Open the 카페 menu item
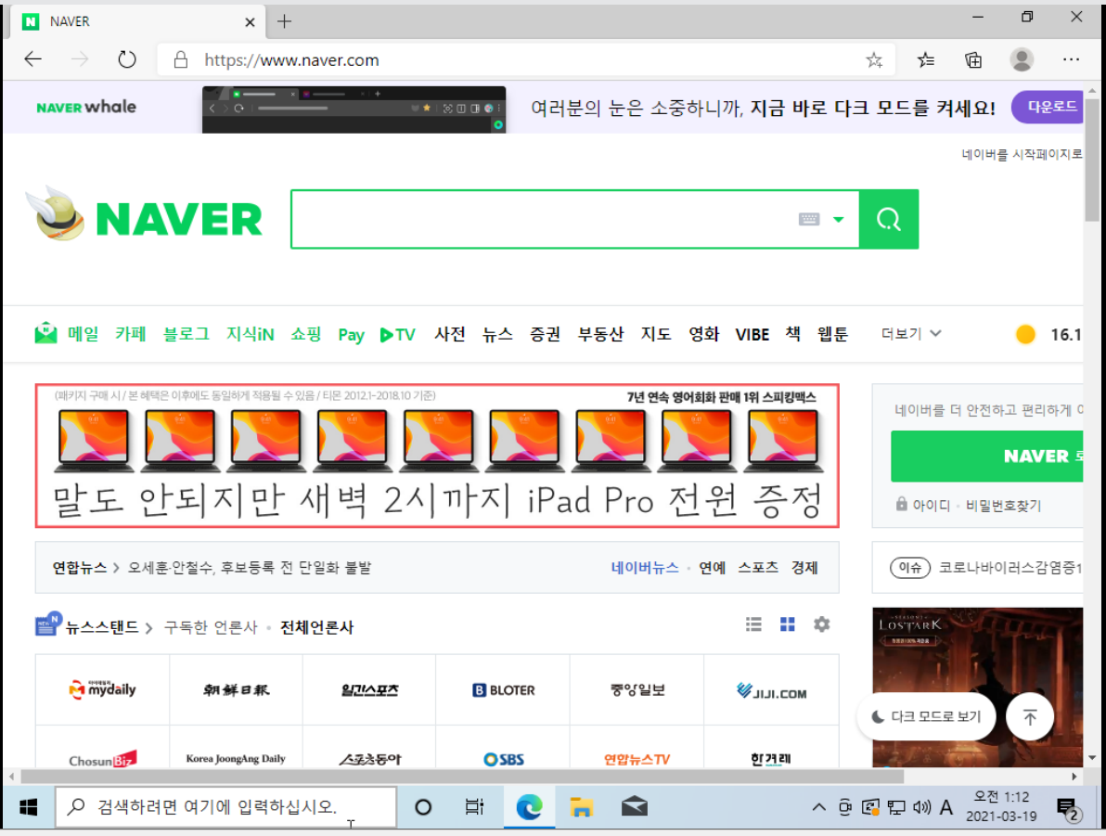This screenshot has width=1106, height=836. coord(131,334)
